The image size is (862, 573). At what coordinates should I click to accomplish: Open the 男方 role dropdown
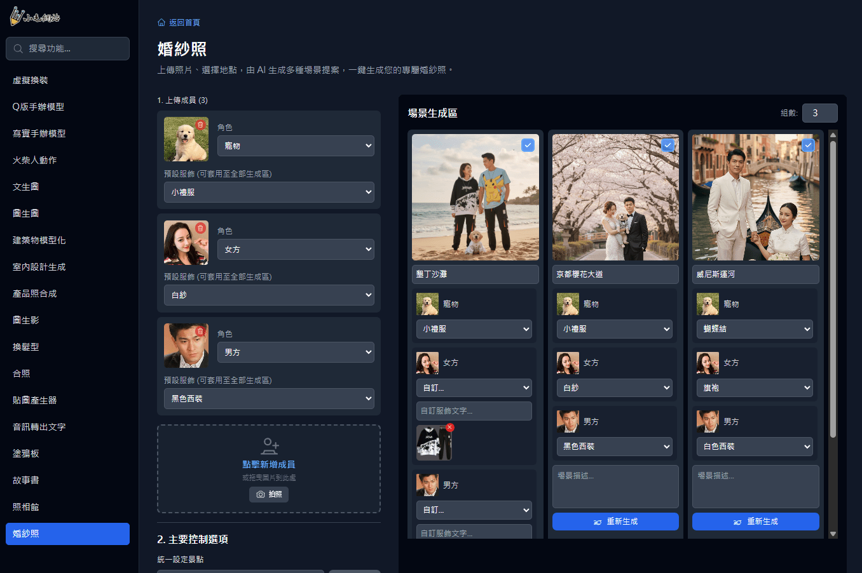tap(296, 353)
